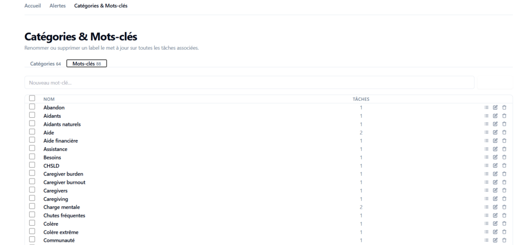Toggle the select-all checkbox in header
532x245 pixels.
[32, 98]
